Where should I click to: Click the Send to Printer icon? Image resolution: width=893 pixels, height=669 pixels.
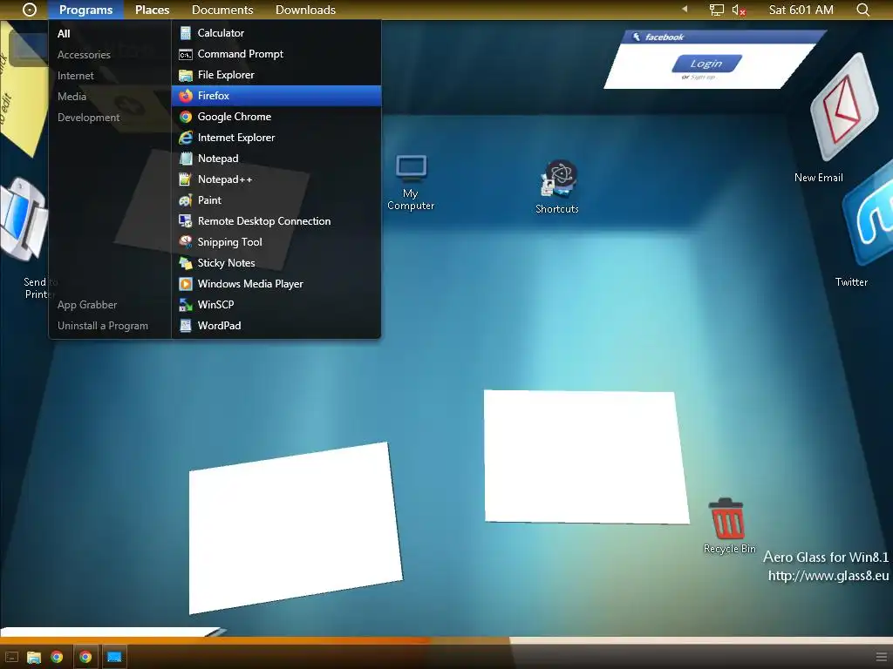[24, 219]
